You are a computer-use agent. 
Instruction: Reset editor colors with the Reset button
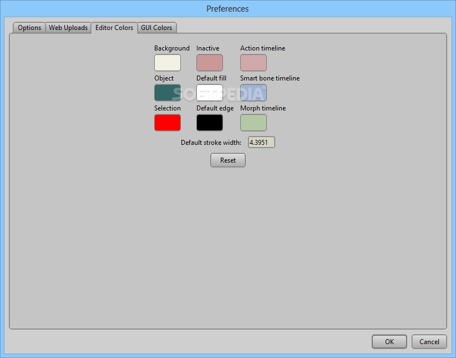pos(228,160)
